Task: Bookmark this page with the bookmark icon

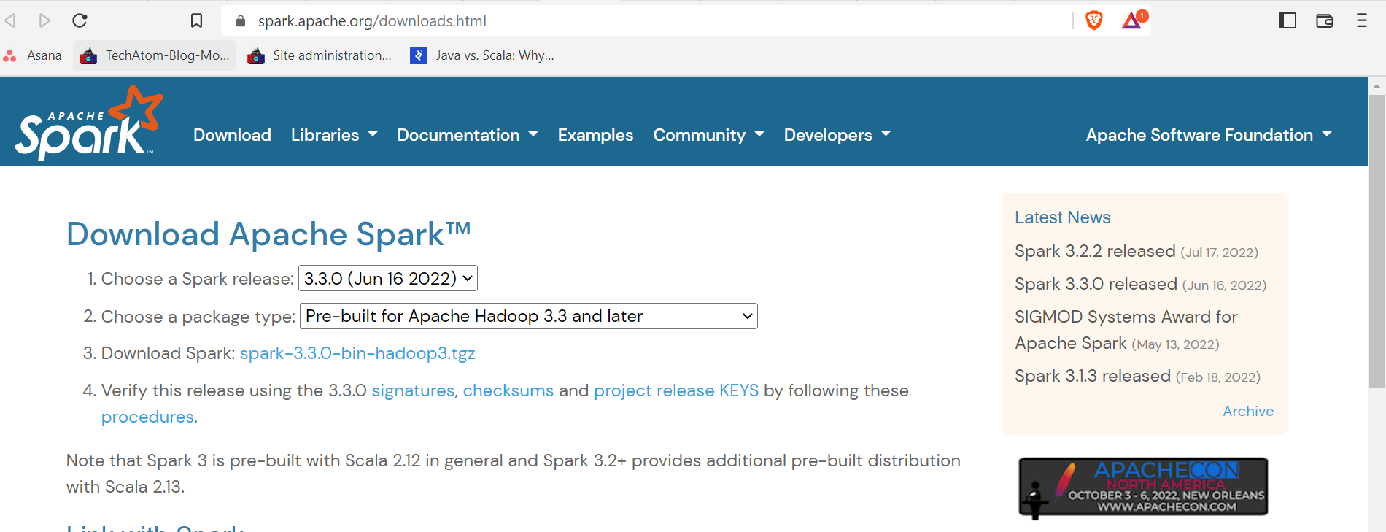Action: (196, 20)
